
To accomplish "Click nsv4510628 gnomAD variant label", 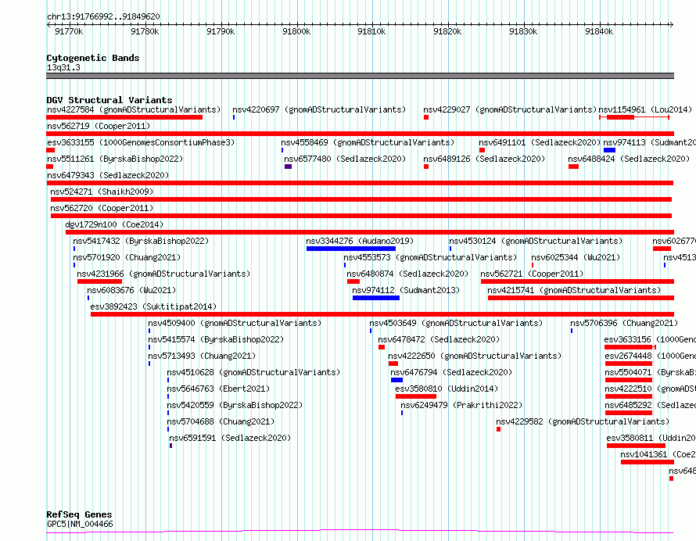I will pos(253,372).
